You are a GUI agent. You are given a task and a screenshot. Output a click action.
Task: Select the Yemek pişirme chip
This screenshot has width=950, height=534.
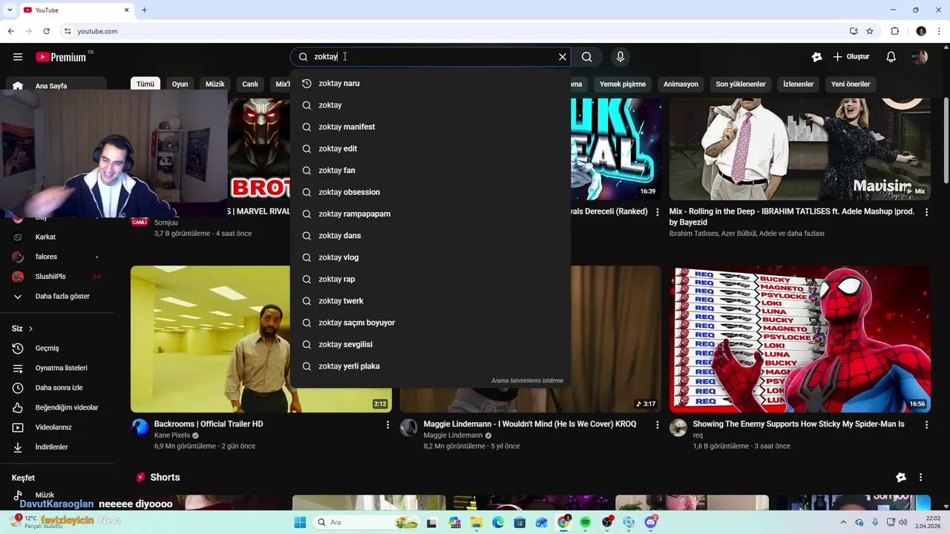[x=623, y=85]
